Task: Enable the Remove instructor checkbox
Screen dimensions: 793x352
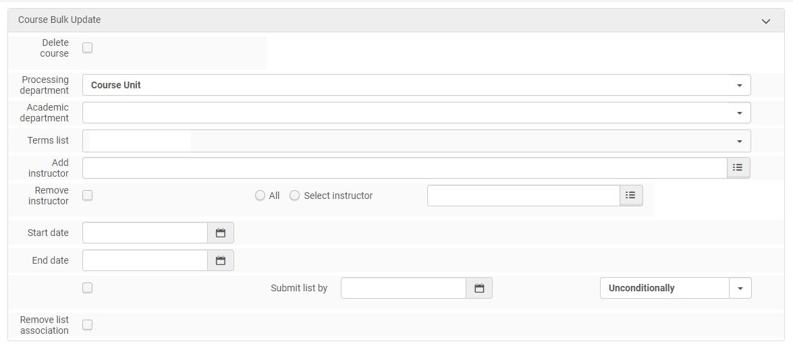Action: pos(87,196)
